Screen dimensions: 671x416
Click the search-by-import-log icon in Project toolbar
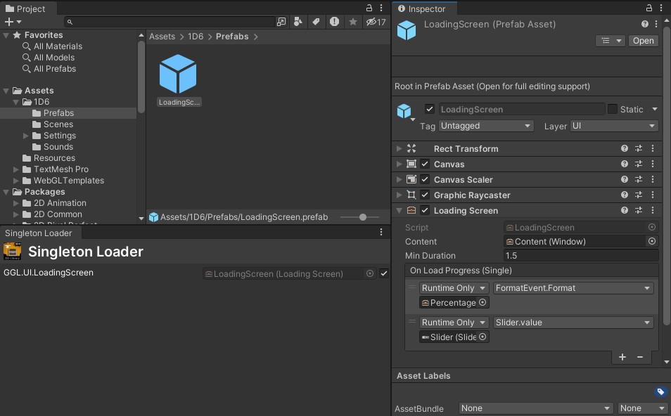[334, 21]
